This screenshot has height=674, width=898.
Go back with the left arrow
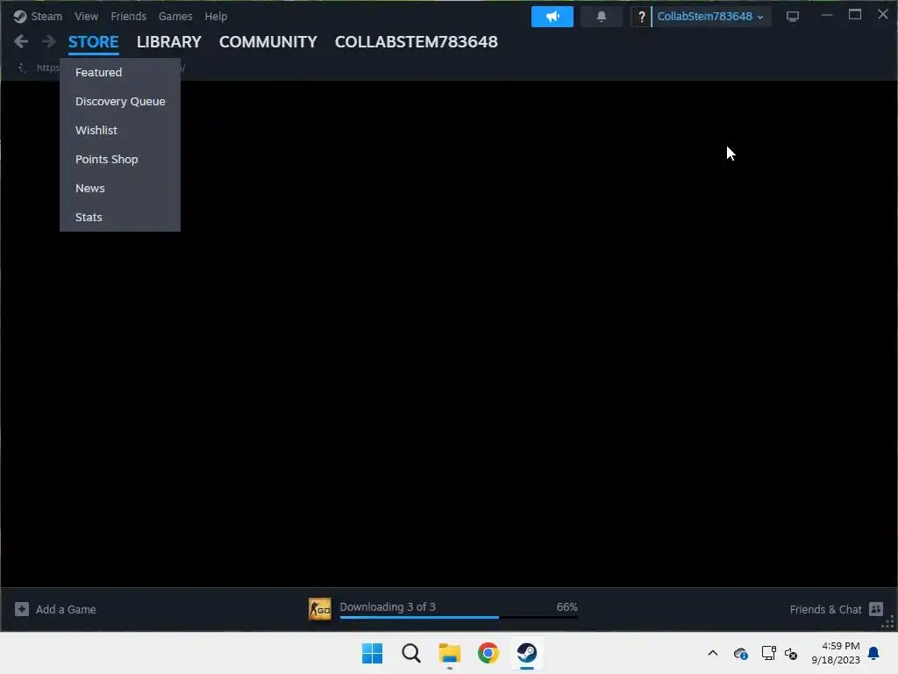point(21,41)
